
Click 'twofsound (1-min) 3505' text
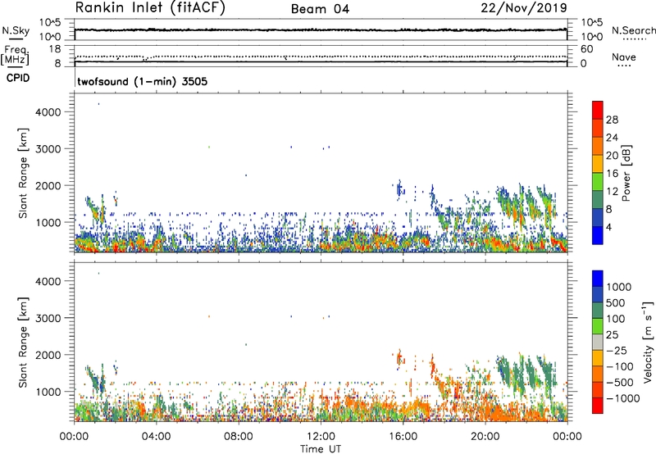(x=142, y=81)
